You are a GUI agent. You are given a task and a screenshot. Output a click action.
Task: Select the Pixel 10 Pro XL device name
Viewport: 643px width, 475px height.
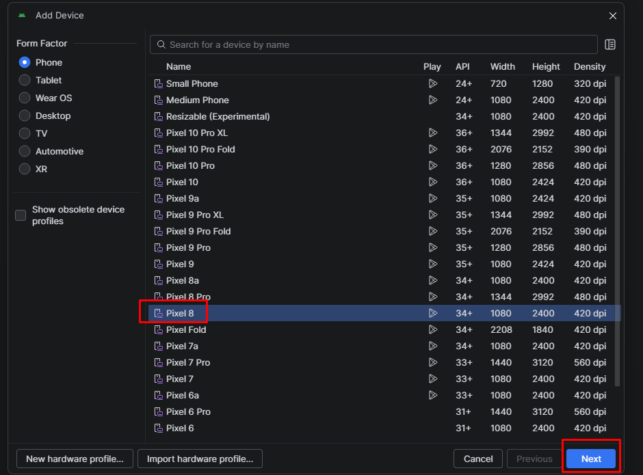(x=197, y=133)
